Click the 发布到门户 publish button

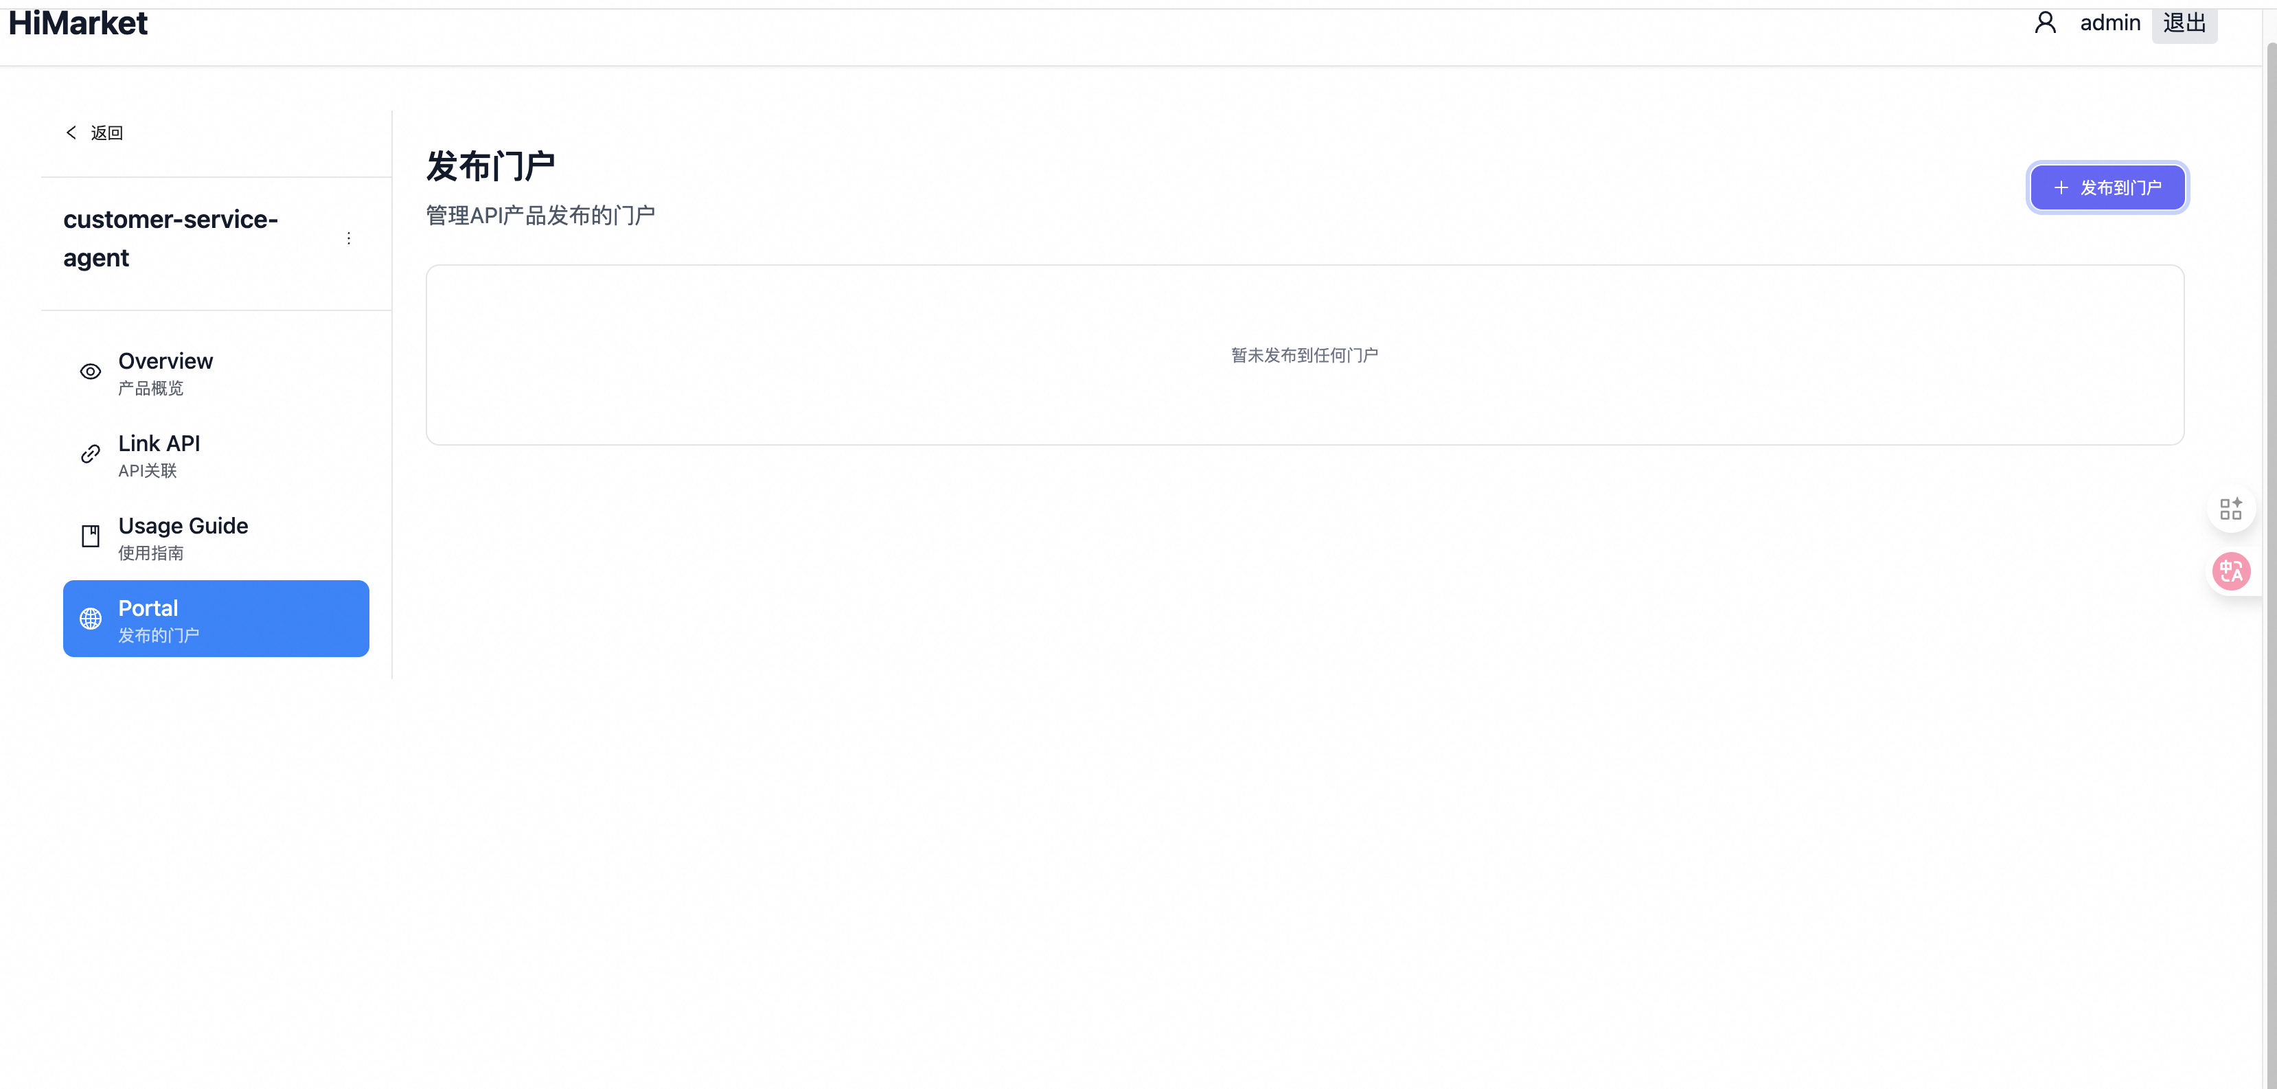pyautogui.click(x=2107, y=188)
